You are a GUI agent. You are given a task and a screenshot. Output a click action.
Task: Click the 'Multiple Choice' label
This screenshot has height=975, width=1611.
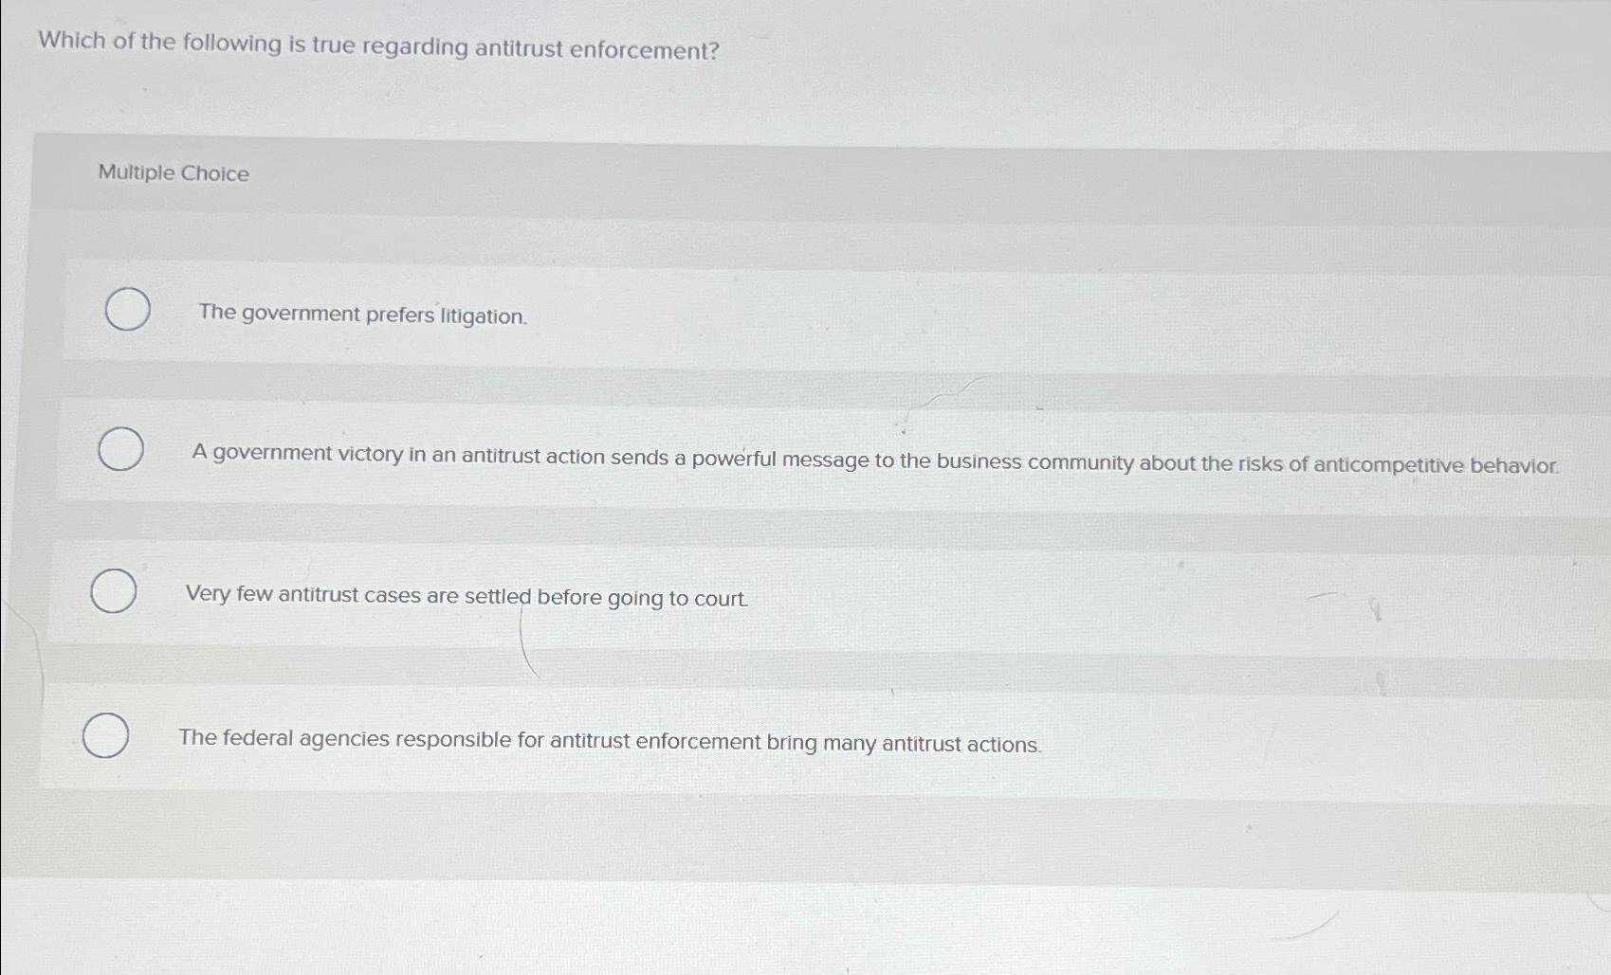click(172, 173)
